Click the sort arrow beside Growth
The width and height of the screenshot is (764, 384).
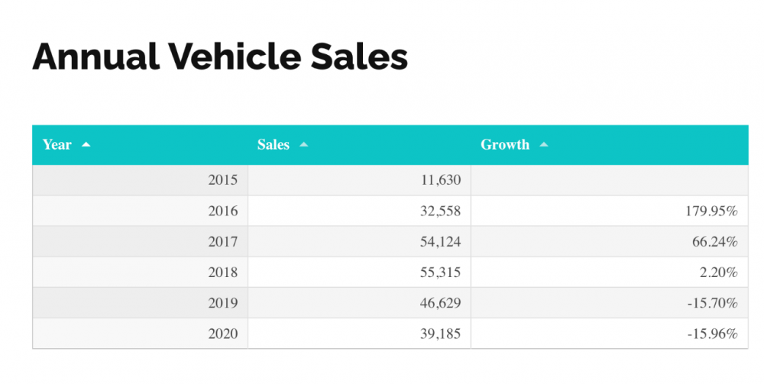tap(544, 144)
